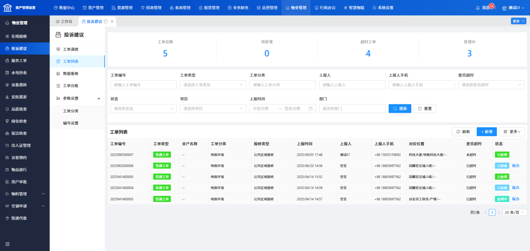Open the 是否超时 dropdown
This screenshot has height=251, width=530.
491,85
